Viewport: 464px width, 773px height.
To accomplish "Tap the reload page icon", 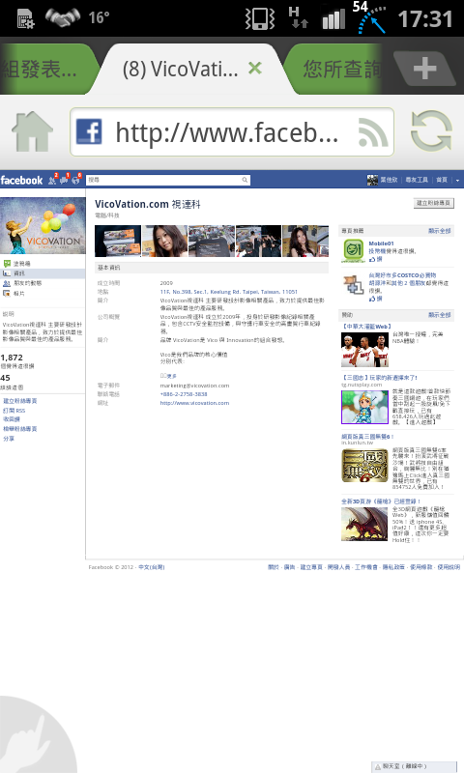I will pyautogui.click(x=431, y=131).
